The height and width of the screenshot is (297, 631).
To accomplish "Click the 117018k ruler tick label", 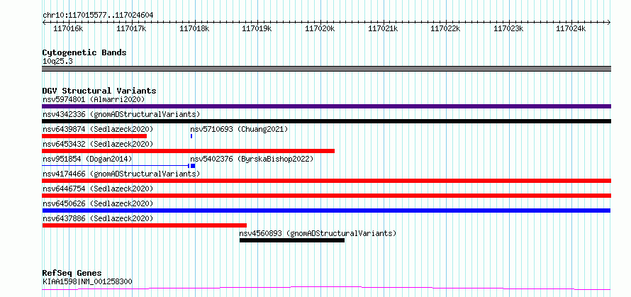I will (194, 28).
